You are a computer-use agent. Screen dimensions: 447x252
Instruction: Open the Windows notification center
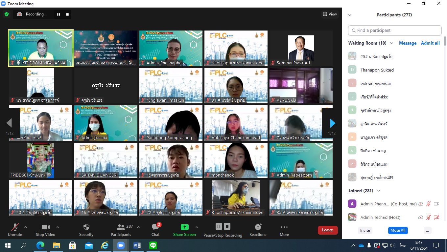coord(436,245)
